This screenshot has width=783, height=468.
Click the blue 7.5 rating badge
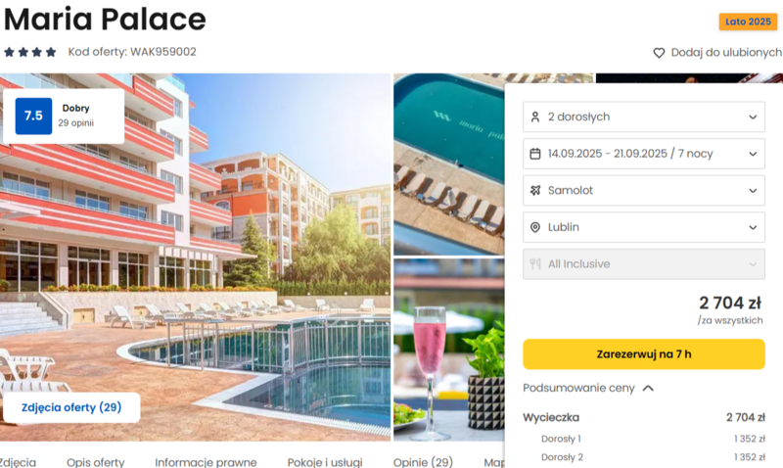click(33, 116)
